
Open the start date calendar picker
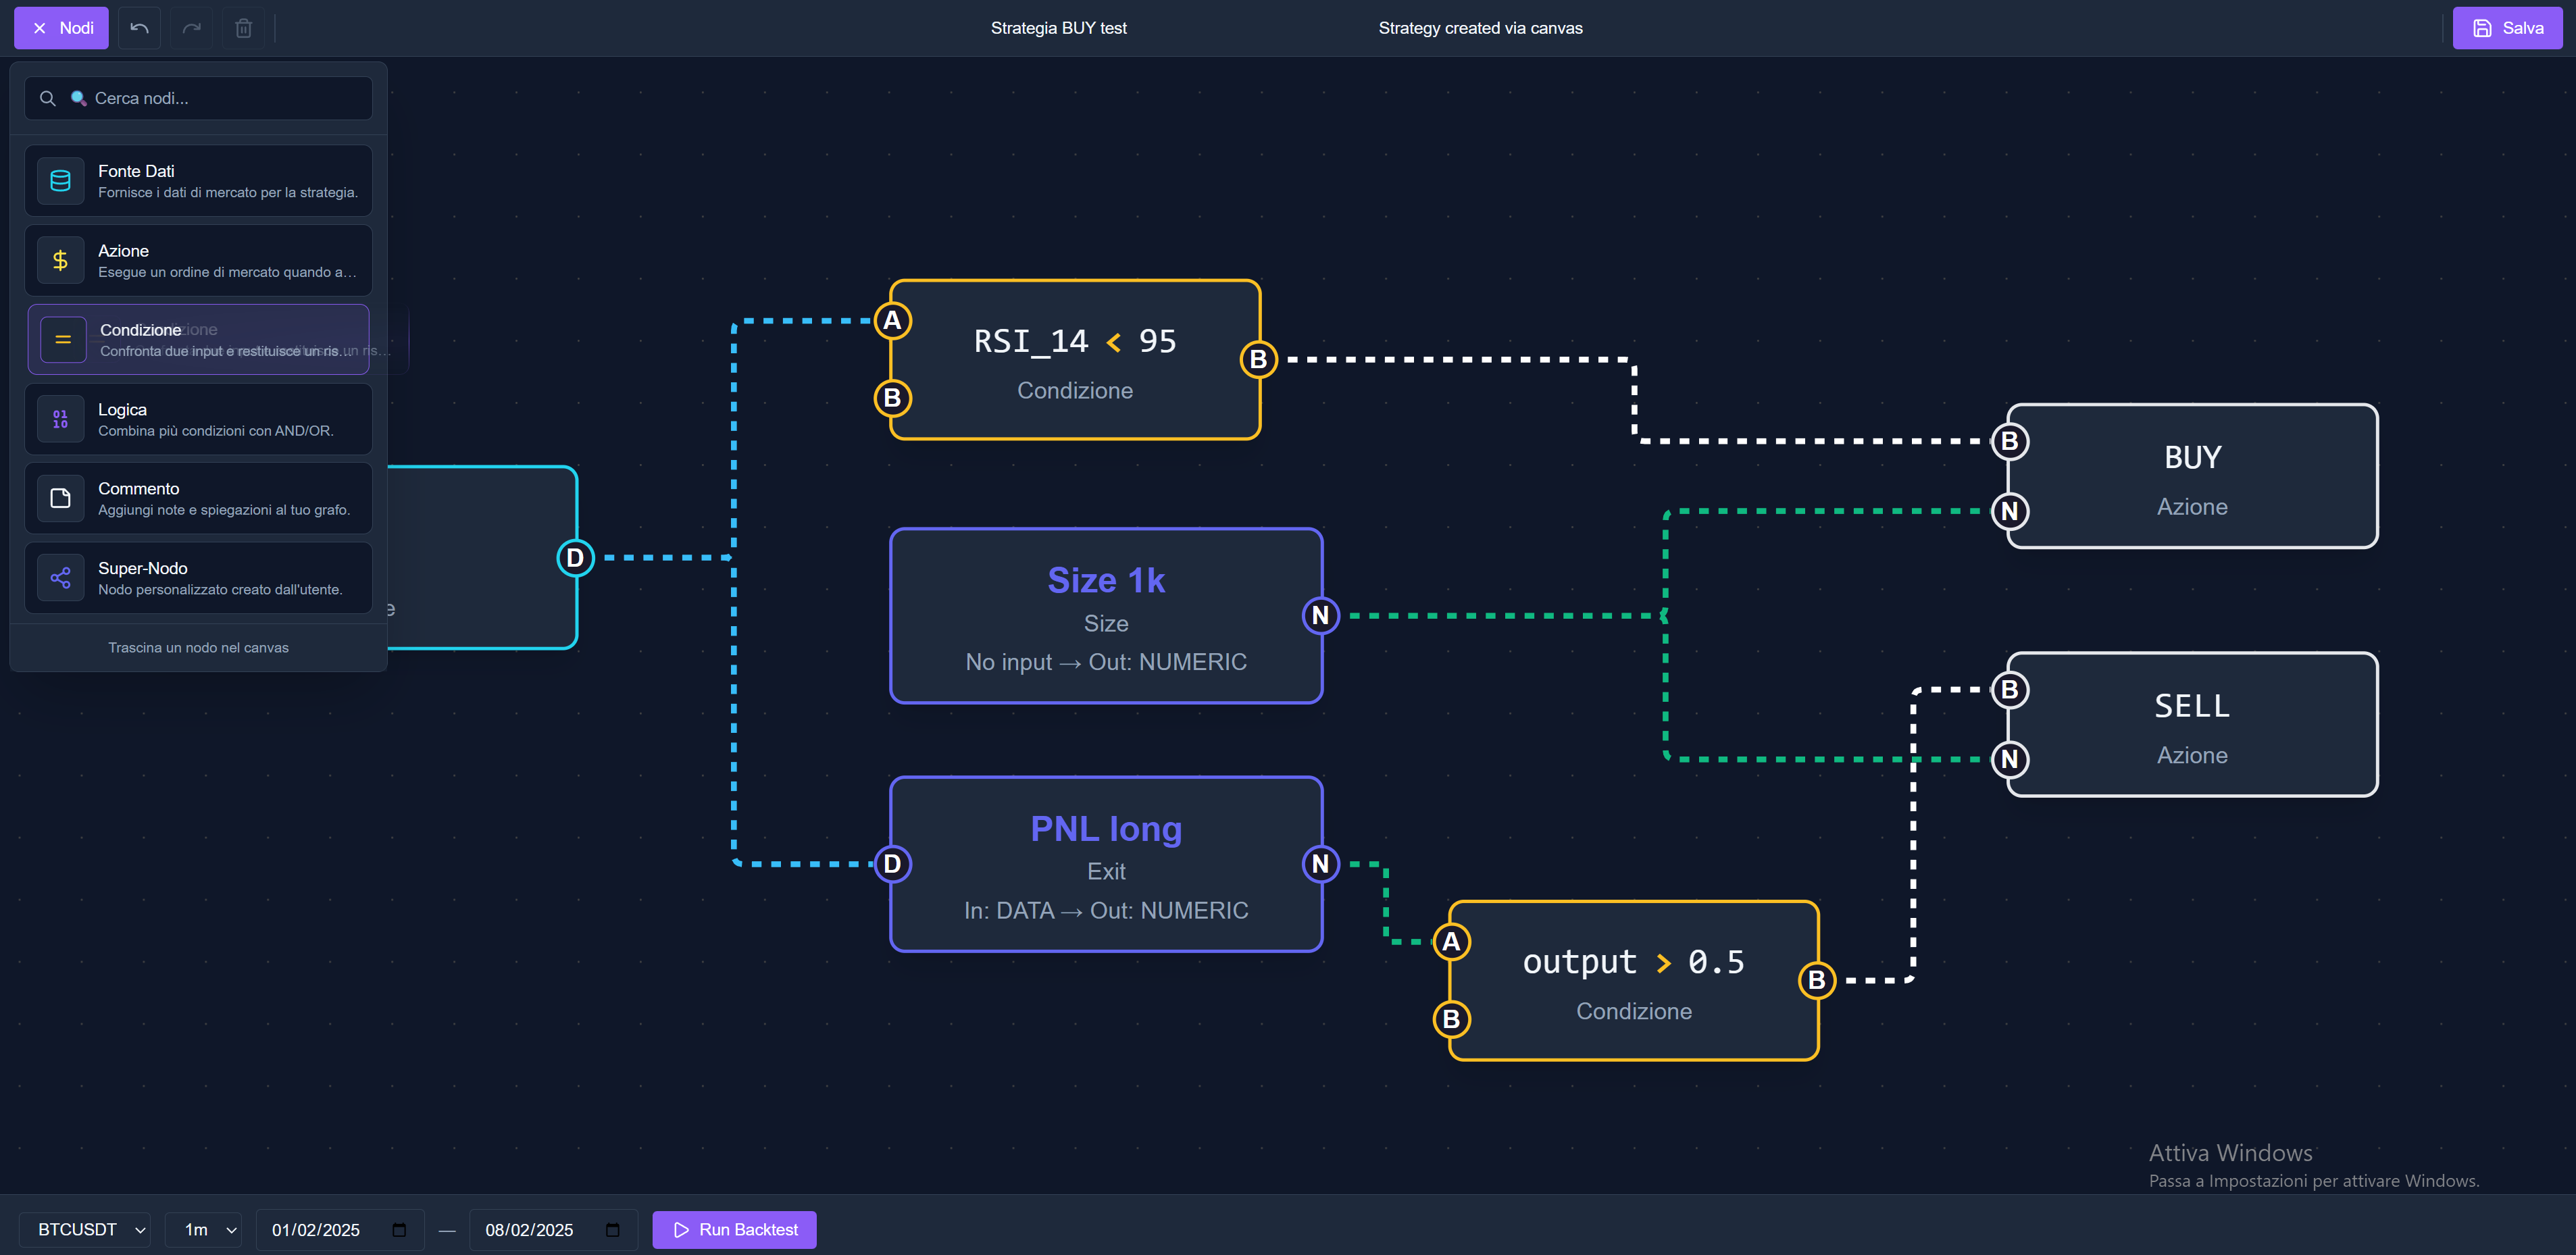pyautogui.click(x=399, y=1229)
